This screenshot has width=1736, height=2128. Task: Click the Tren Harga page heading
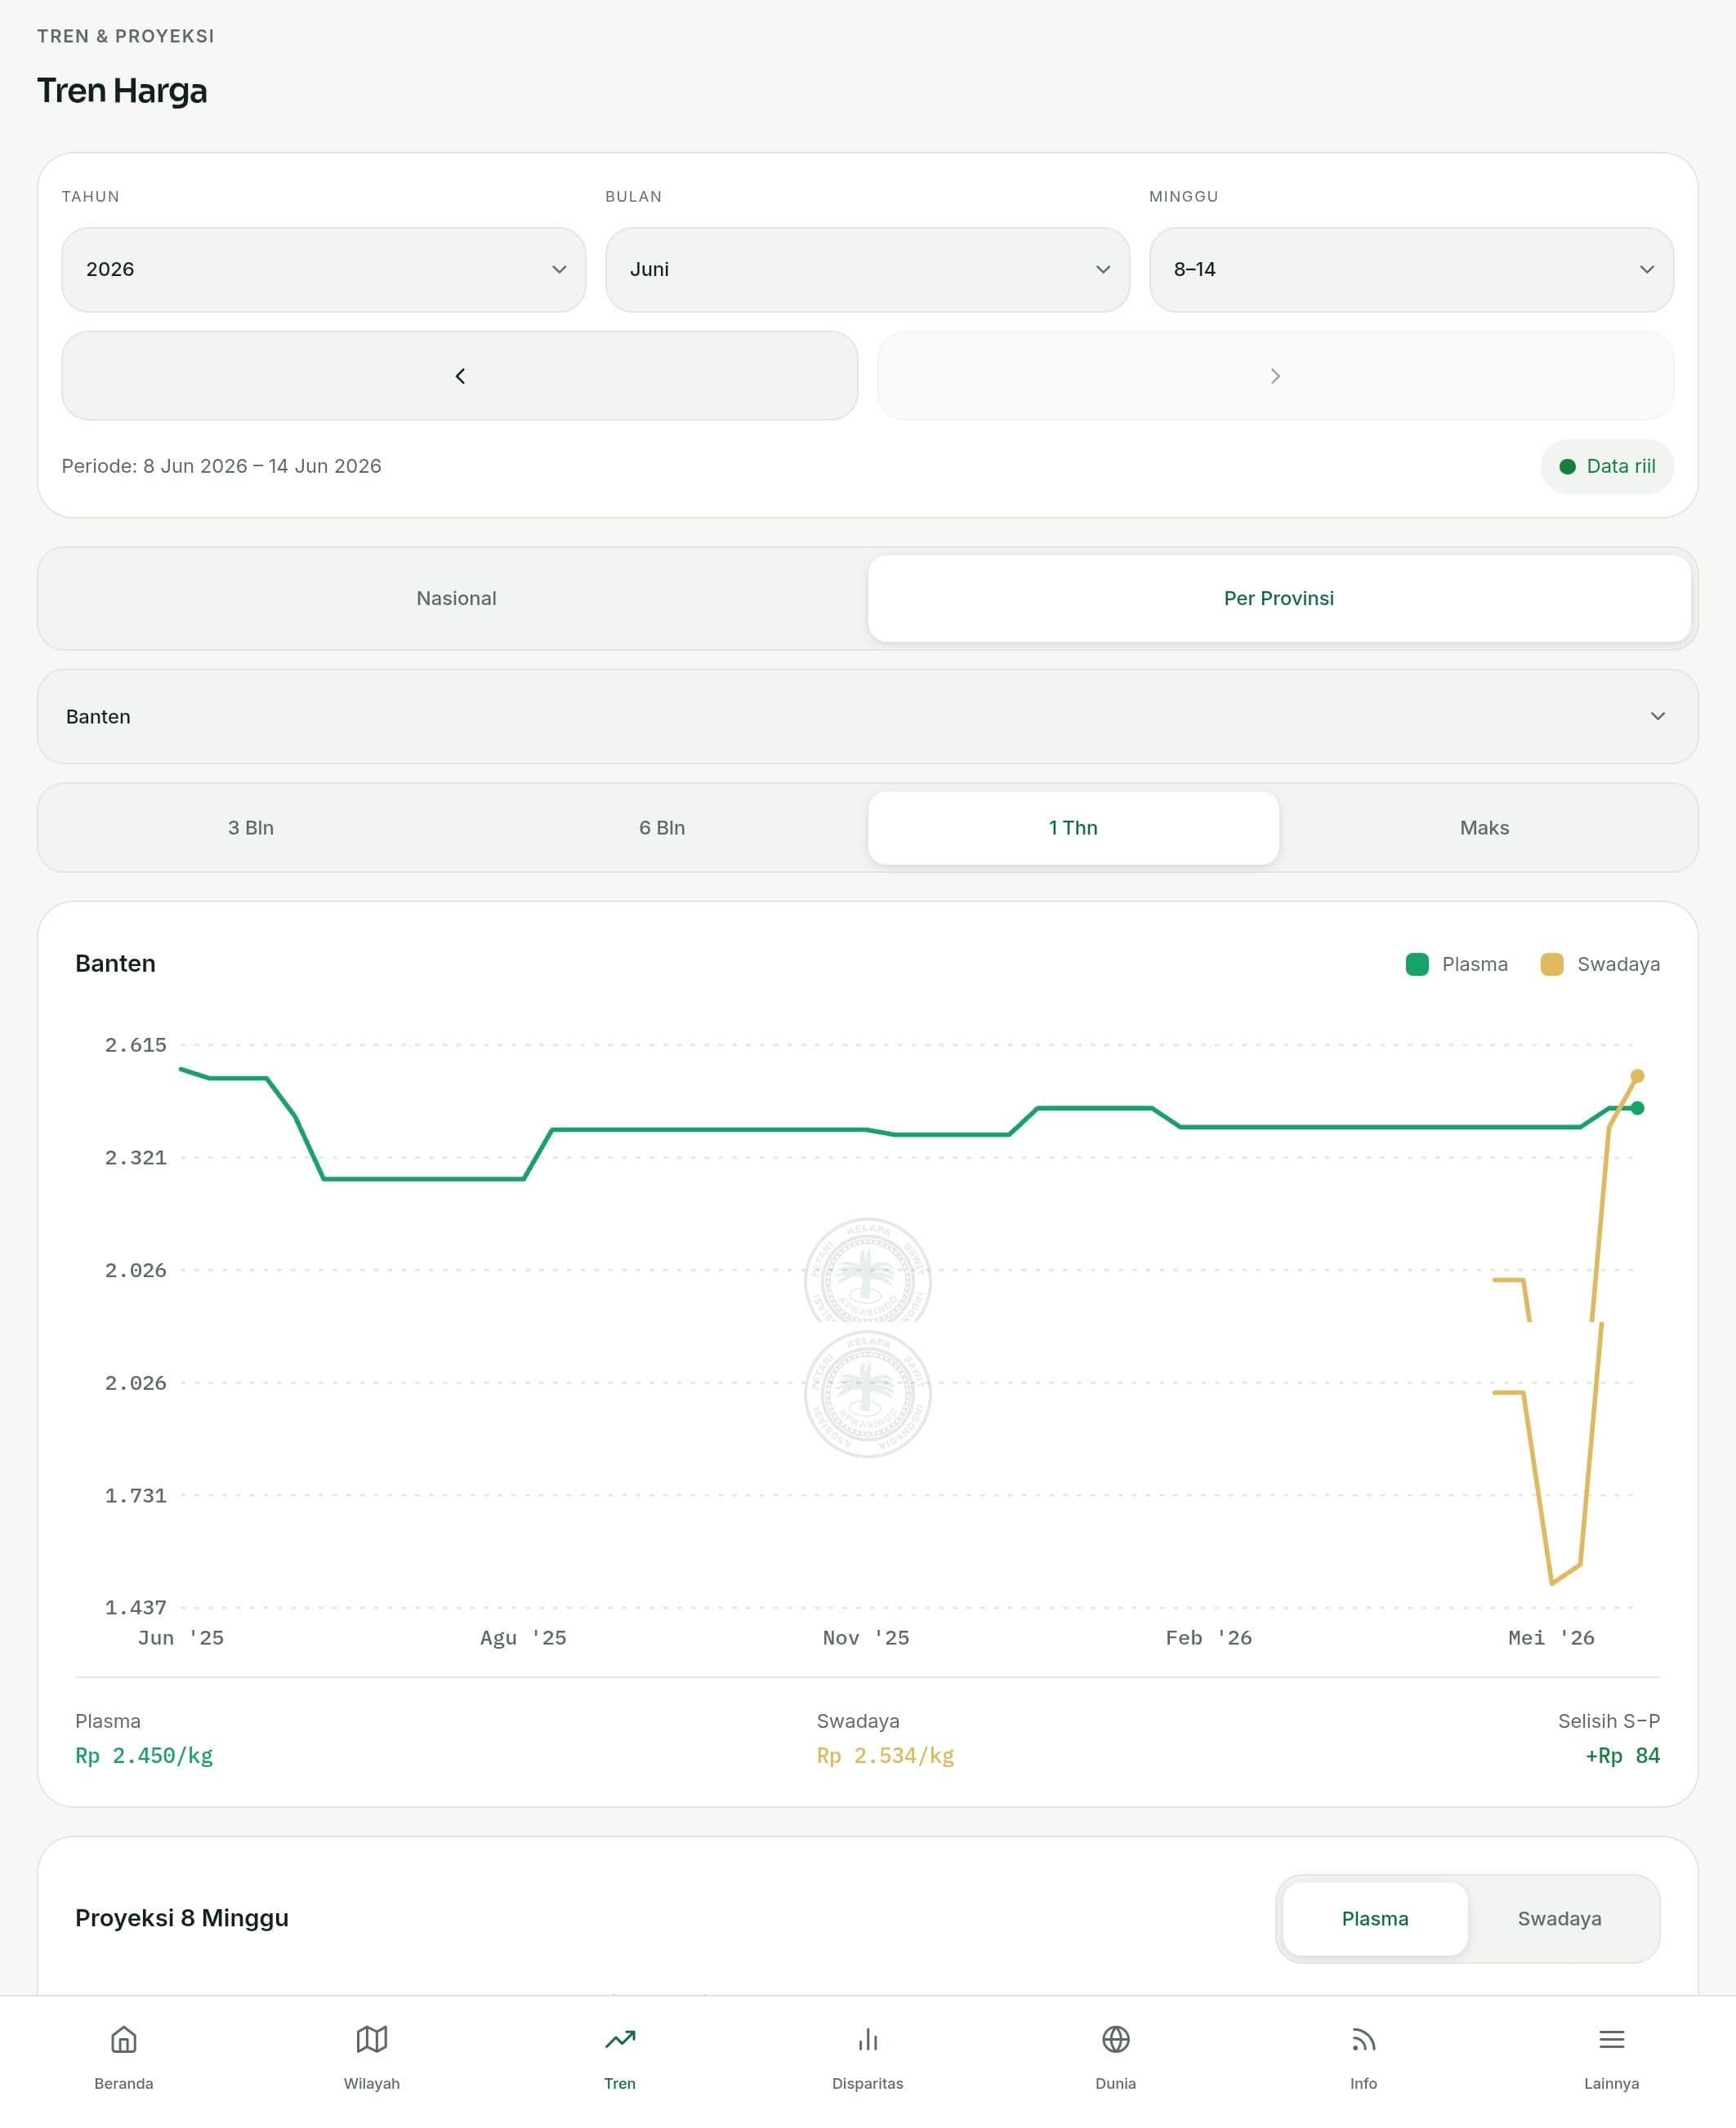[122, 91]
